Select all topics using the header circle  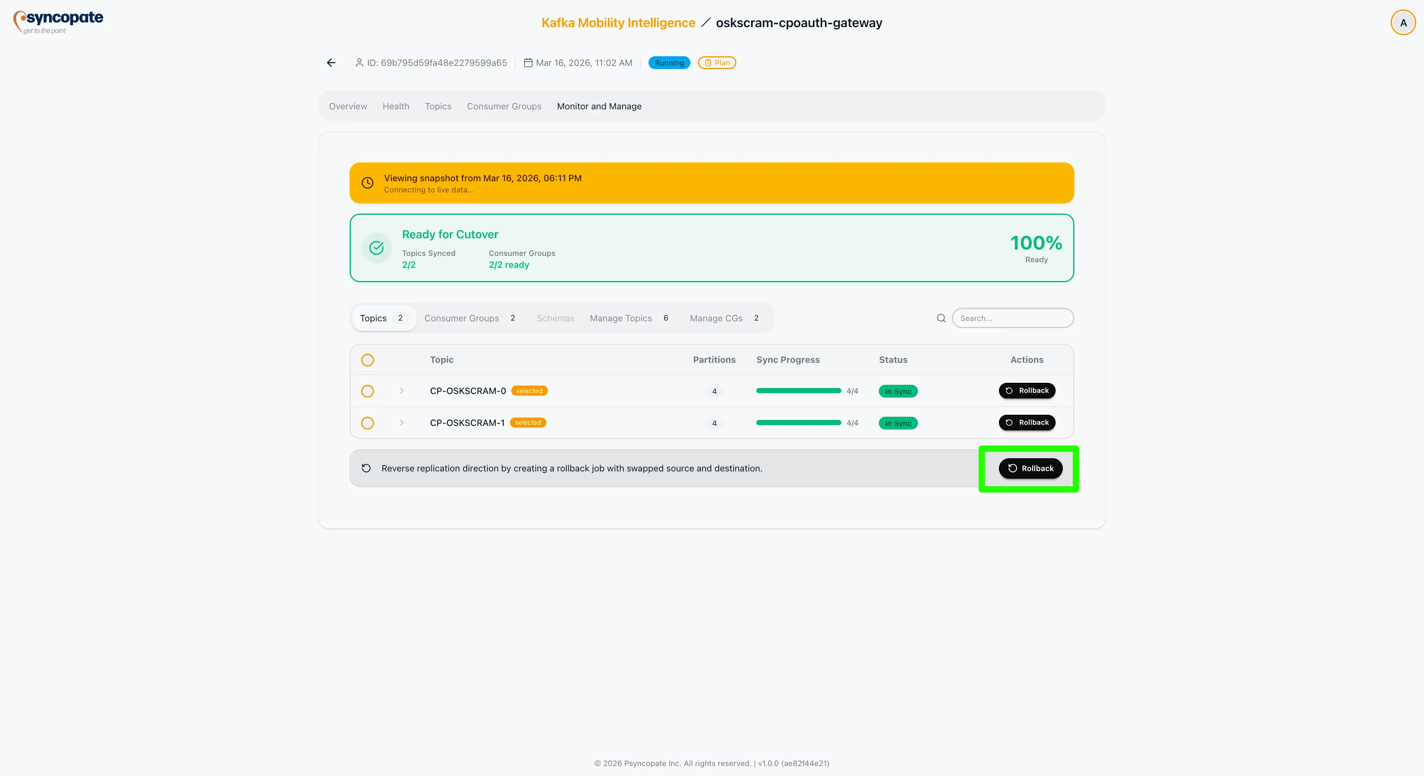pyautogui.click(x=367, y=359)
